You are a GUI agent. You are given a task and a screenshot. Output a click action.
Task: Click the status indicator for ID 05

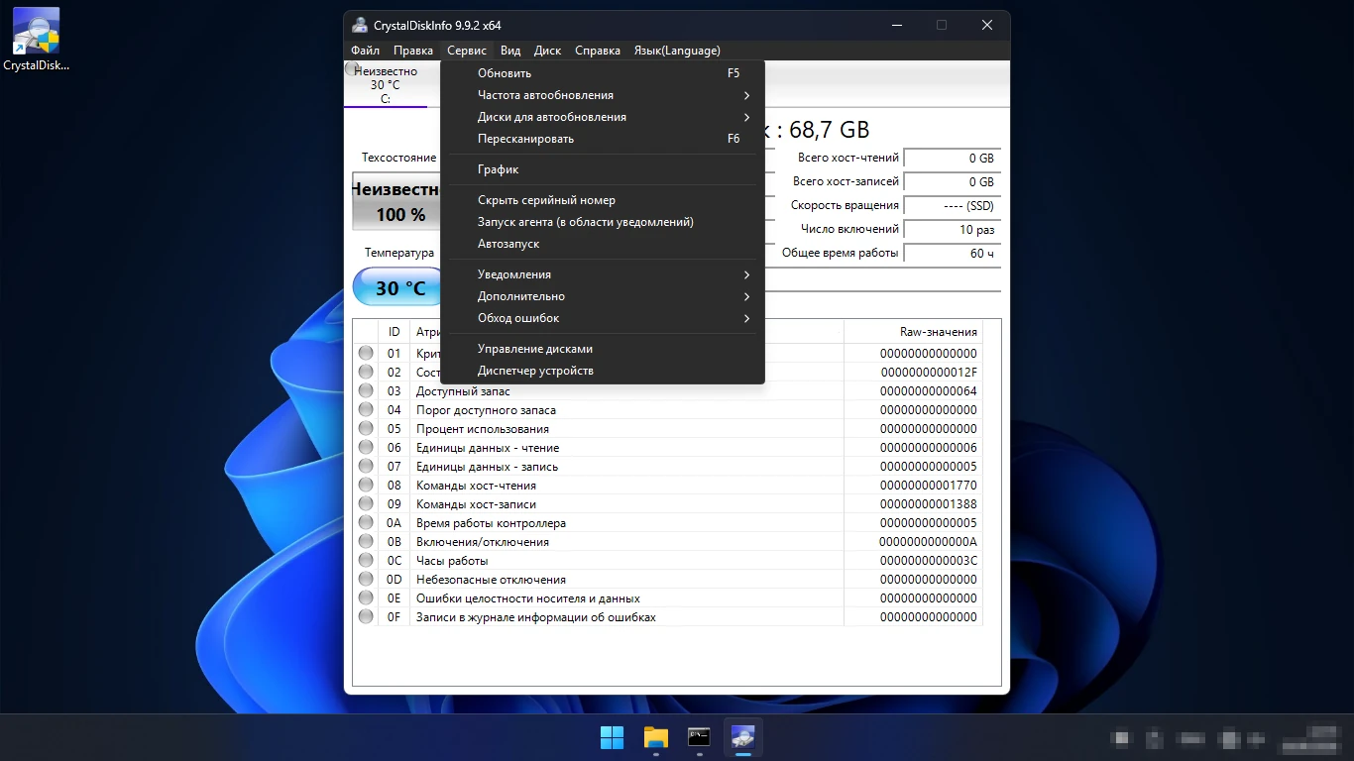[366, 428]
